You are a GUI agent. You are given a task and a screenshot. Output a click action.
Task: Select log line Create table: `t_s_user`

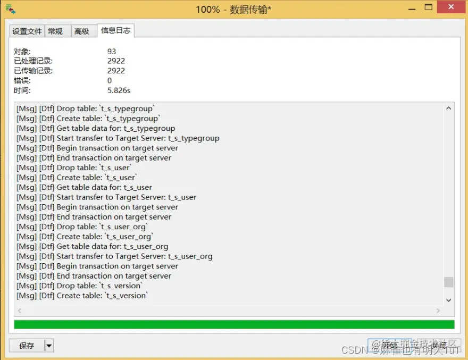[77, 178]
